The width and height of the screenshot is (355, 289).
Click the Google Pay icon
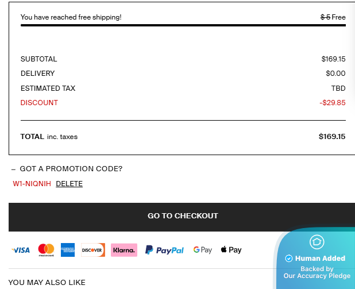coord(203,250)
